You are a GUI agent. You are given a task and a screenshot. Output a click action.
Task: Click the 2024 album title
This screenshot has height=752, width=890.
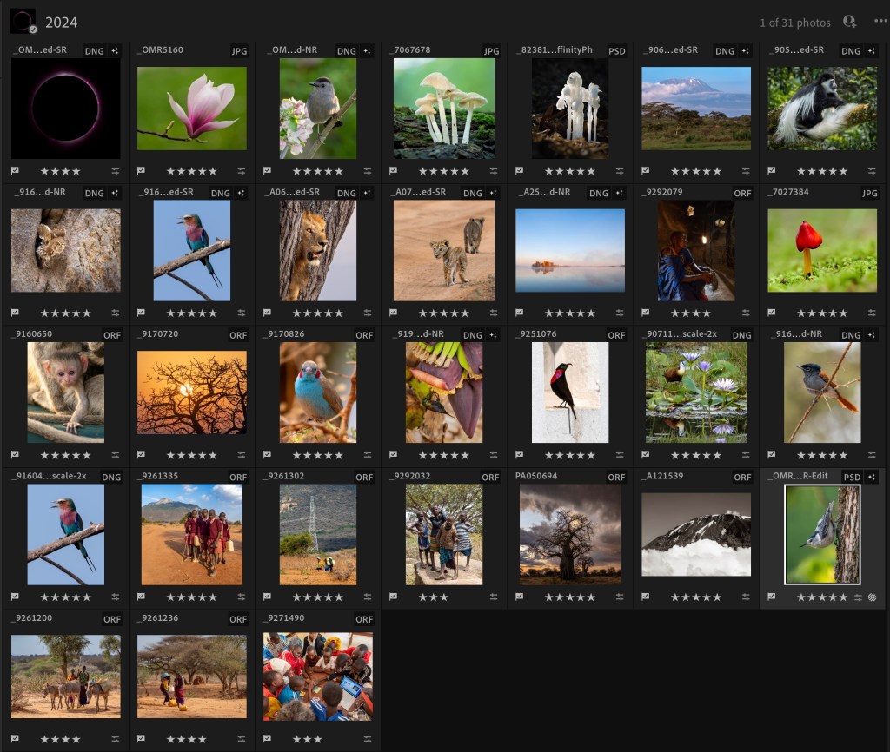click(61, 23)
